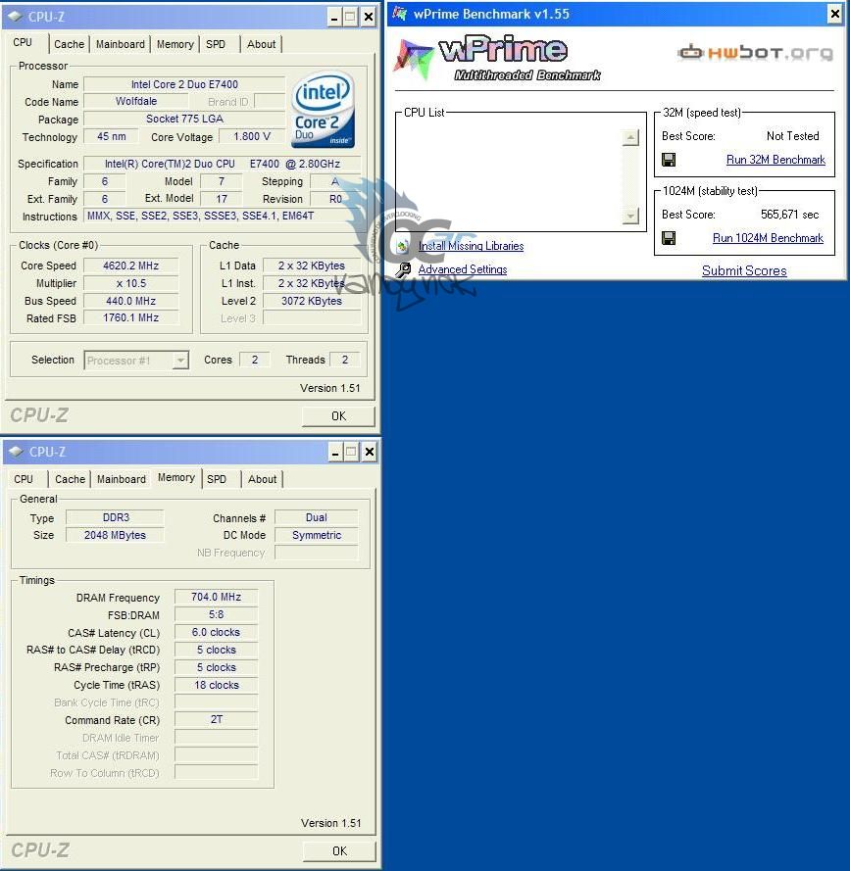Screen dimensions: 850x871
Task: Open Install Missing Libraries link
Action: tap(471, 246)
